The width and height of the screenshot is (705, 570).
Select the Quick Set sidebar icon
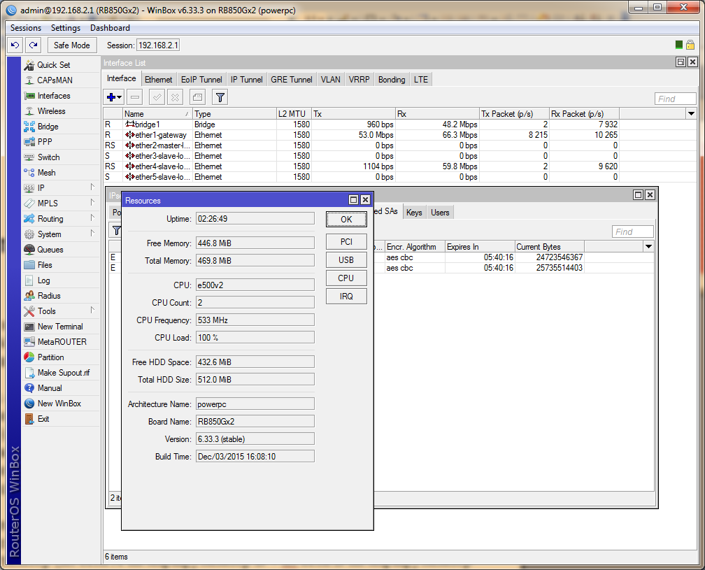(x=48, y=65)
